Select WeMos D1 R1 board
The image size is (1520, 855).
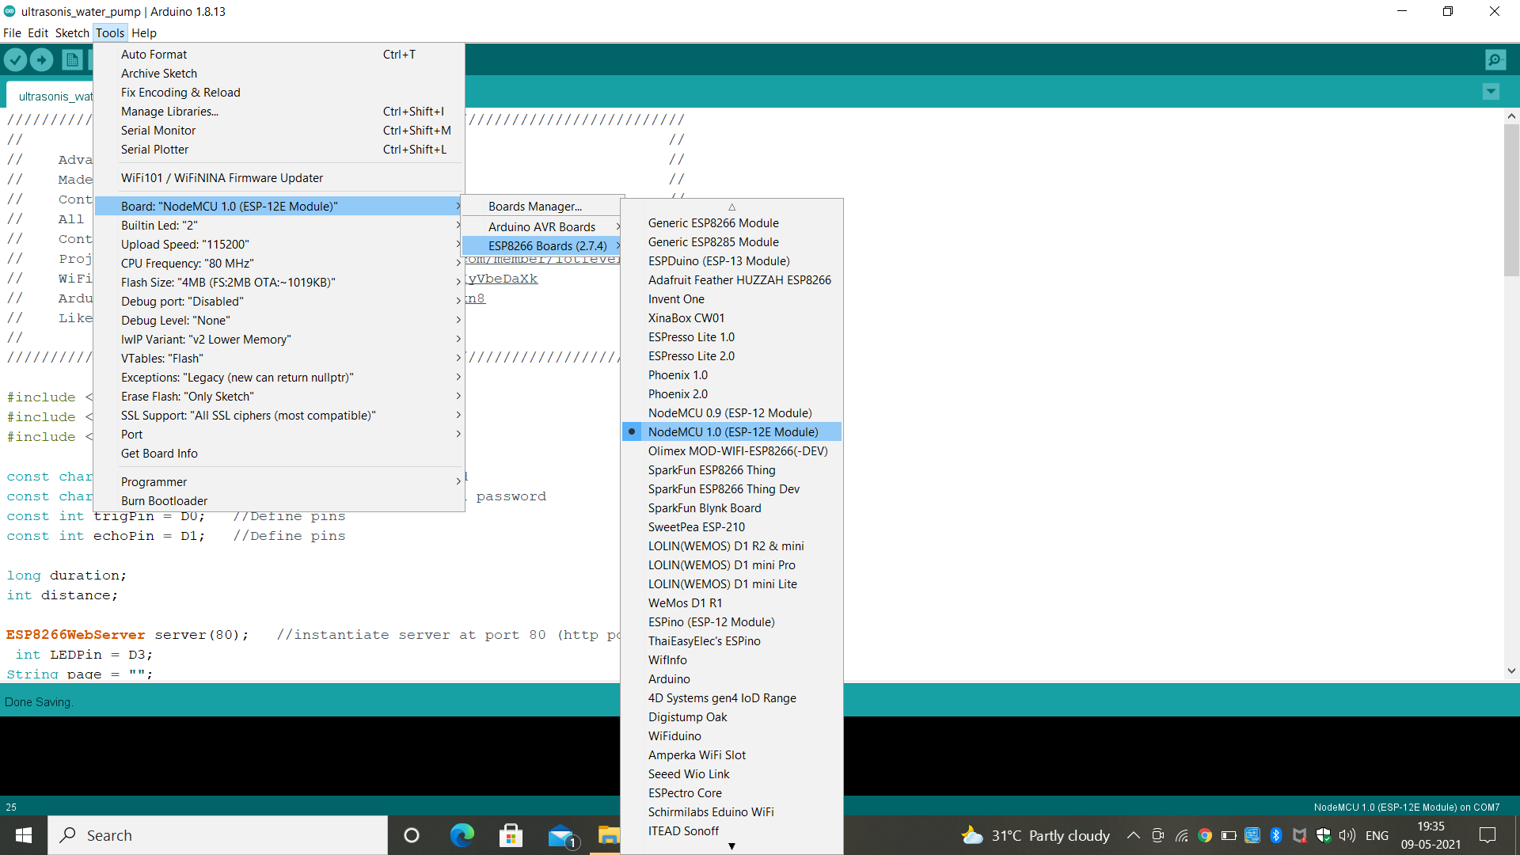point(731,602)
